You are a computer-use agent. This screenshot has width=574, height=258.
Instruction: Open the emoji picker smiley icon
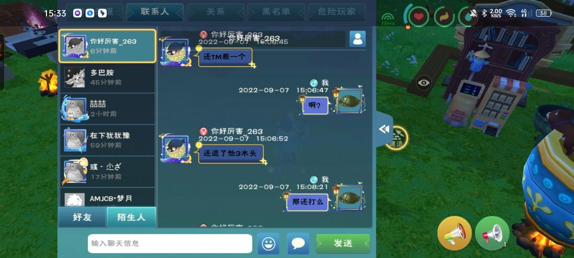[268, 244]
